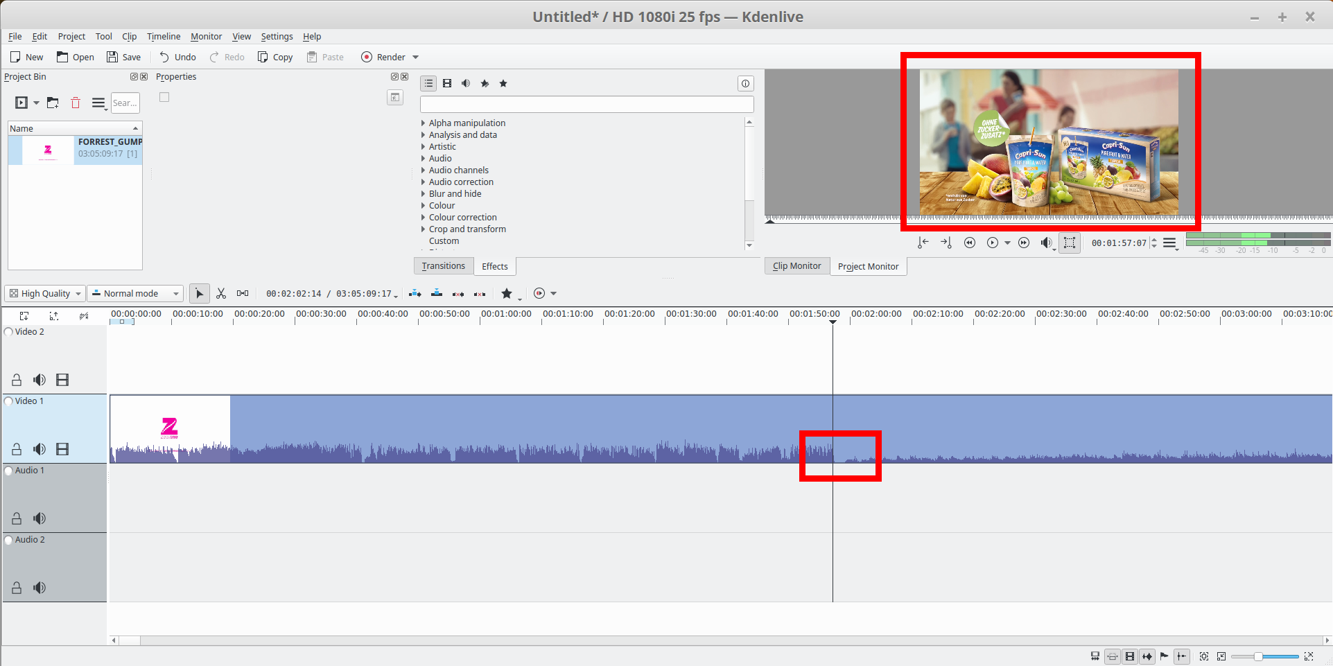Click lift timeline zone icon
The image size is (1333, 666).
tap(480, 294)
